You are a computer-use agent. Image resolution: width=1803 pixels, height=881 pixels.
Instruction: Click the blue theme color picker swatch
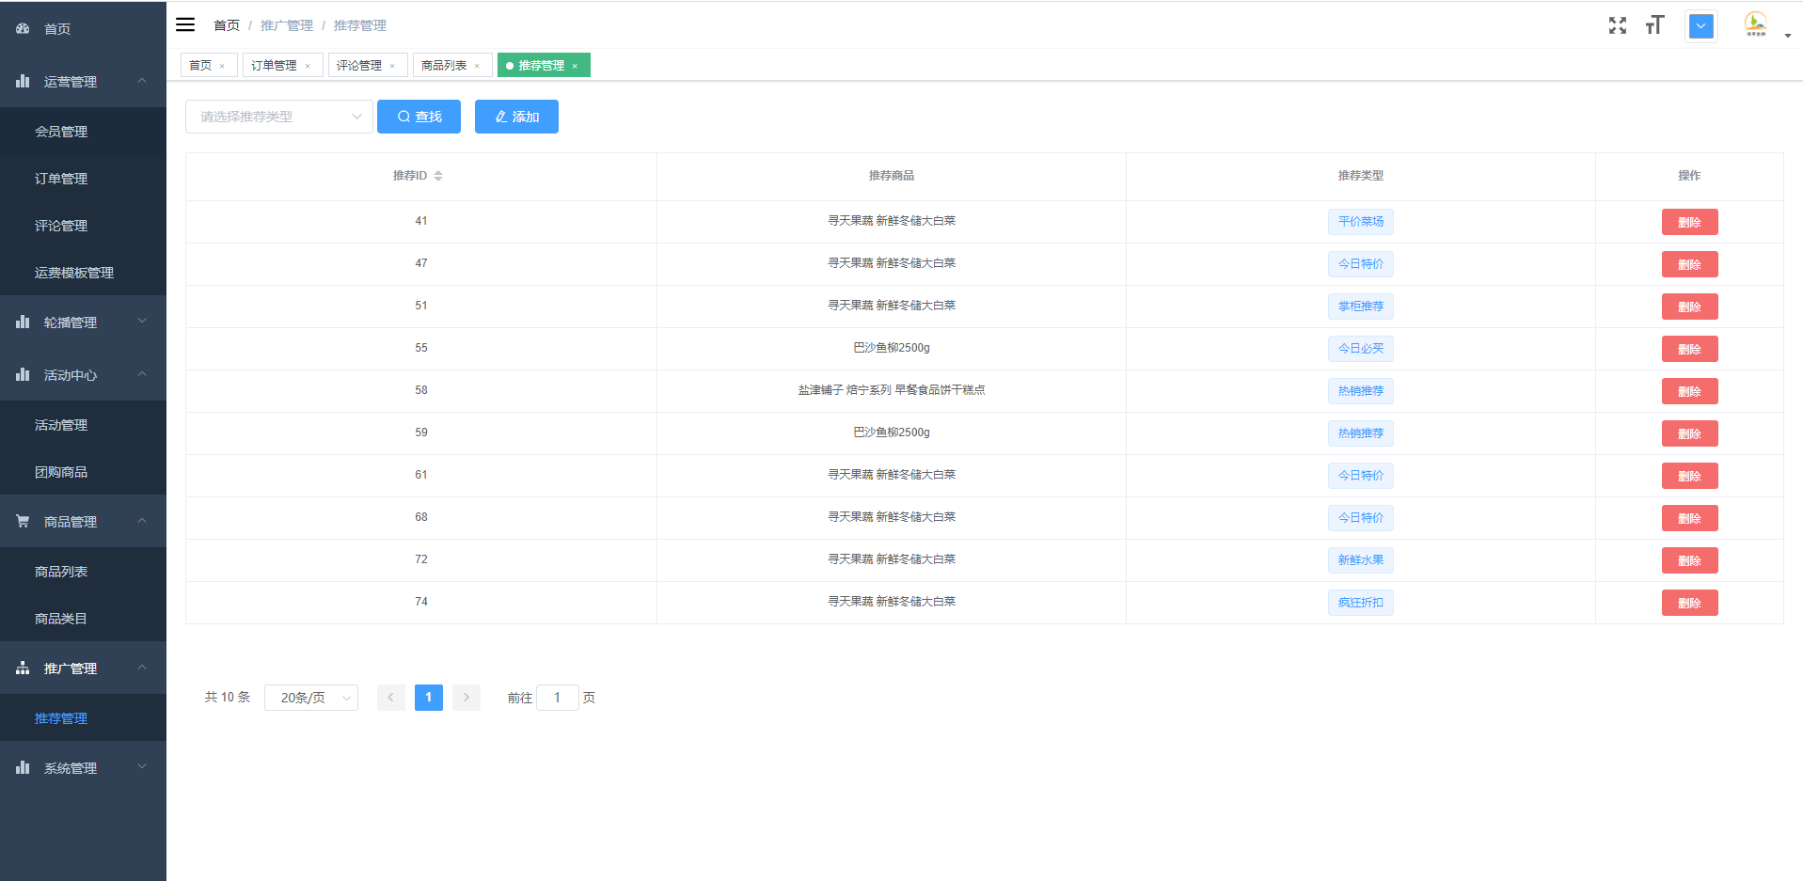tap(1700, 26)
